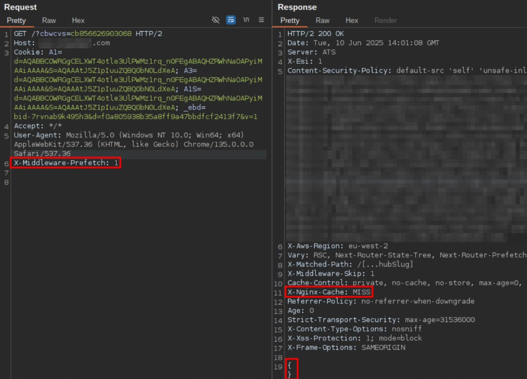
Task: Click the Host header line
Action: pyautogui.click(x=62, y=43)
